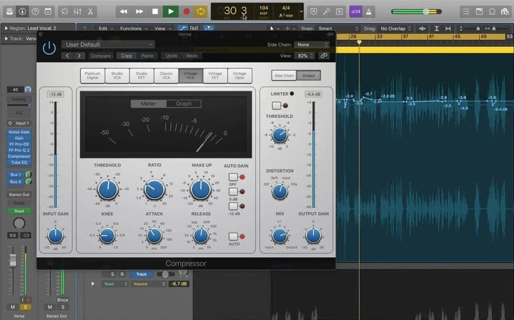Click the Replace mode X icon
This screenshot has height=320, width=514.
pos(313,12)
